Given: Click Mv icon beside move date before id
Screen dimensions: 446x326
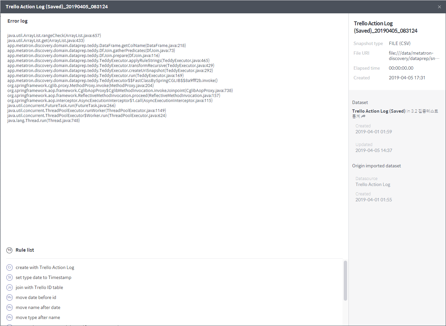Looking at the screenshot, I should tap(10, 297).
